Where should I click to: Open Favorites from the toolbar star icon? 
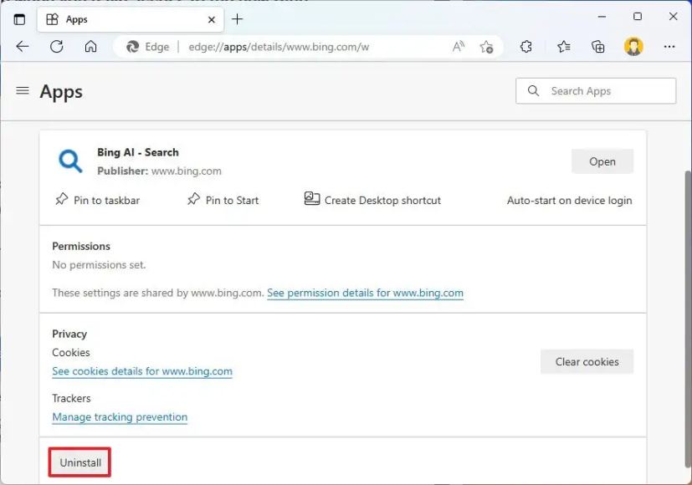pyautogui.click(x=562, y=47)
